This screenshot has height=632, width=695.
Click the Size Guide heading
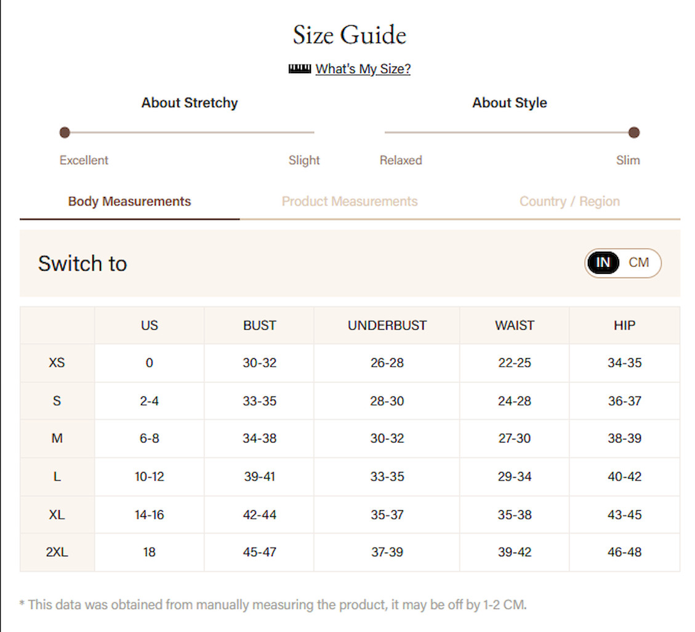pos(349,34)
